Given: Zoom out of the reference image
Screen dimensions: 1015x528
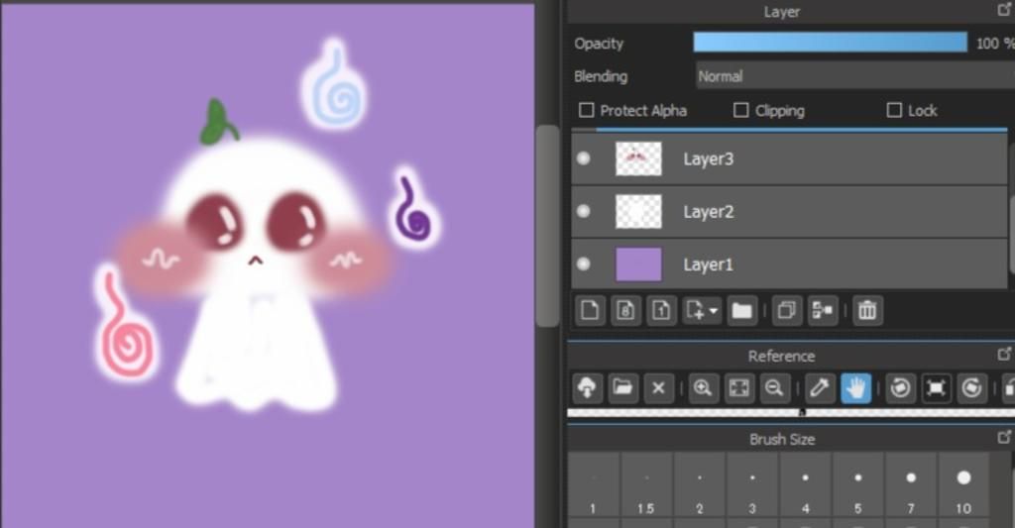Looking at the screenshot, I should [x=774, y=387].
